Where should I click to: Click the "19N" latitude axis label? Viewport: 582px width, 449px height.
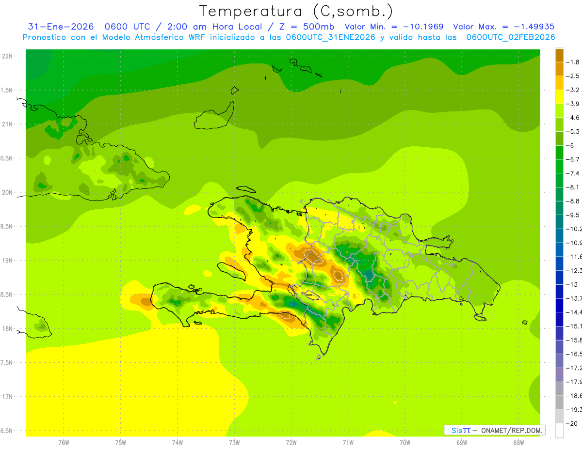pyautogui.click(x=8, y=261)
